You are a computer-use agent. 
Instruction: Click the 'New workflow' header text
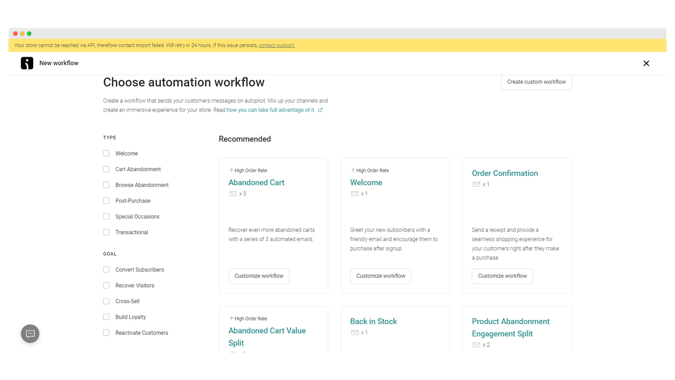click(59, 63)
